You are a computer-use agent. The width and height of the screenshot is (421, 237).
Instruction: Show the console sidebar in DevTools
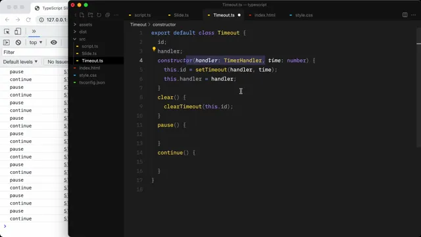(7, 42)
